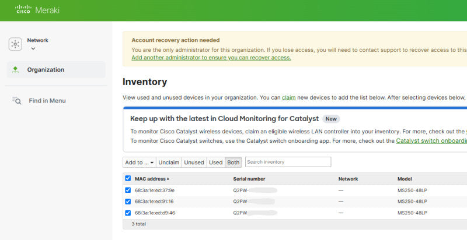
Task: Uncheck the device 68:3a:1e:ed:91:16
Action: (128, 202)
